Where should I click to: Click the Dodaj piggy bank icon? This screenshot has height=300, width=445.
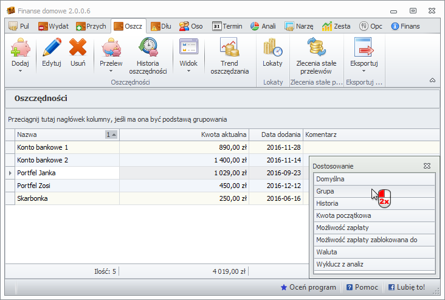[x=20, y=48]
